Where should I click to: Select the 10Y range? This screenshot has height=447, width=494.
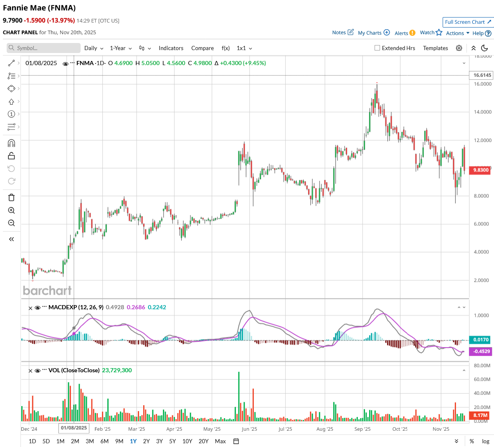pos(187,441)
